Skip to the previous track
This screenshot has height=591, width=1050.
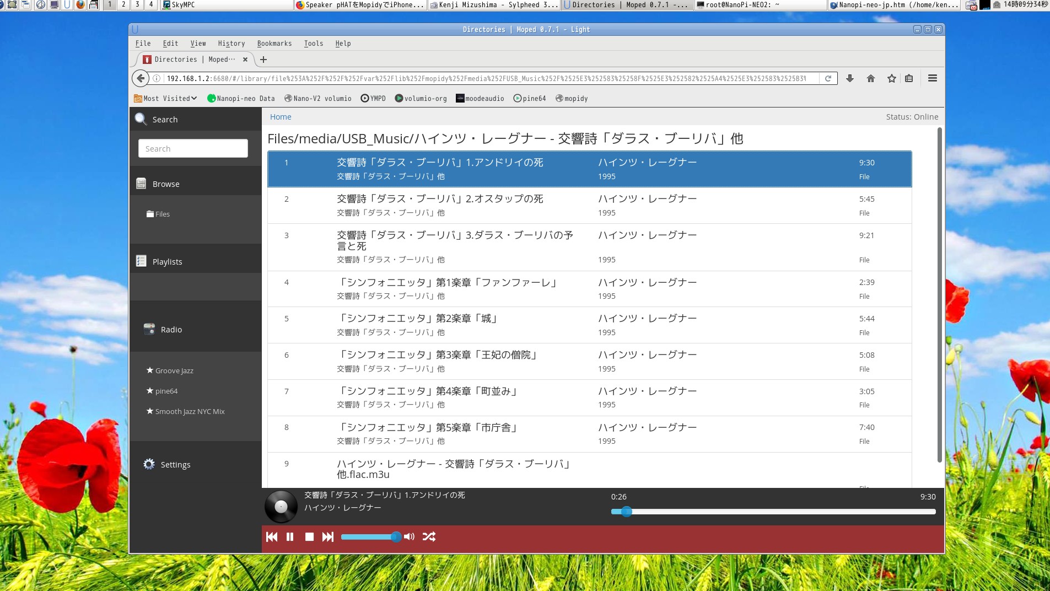pos(272,537)
